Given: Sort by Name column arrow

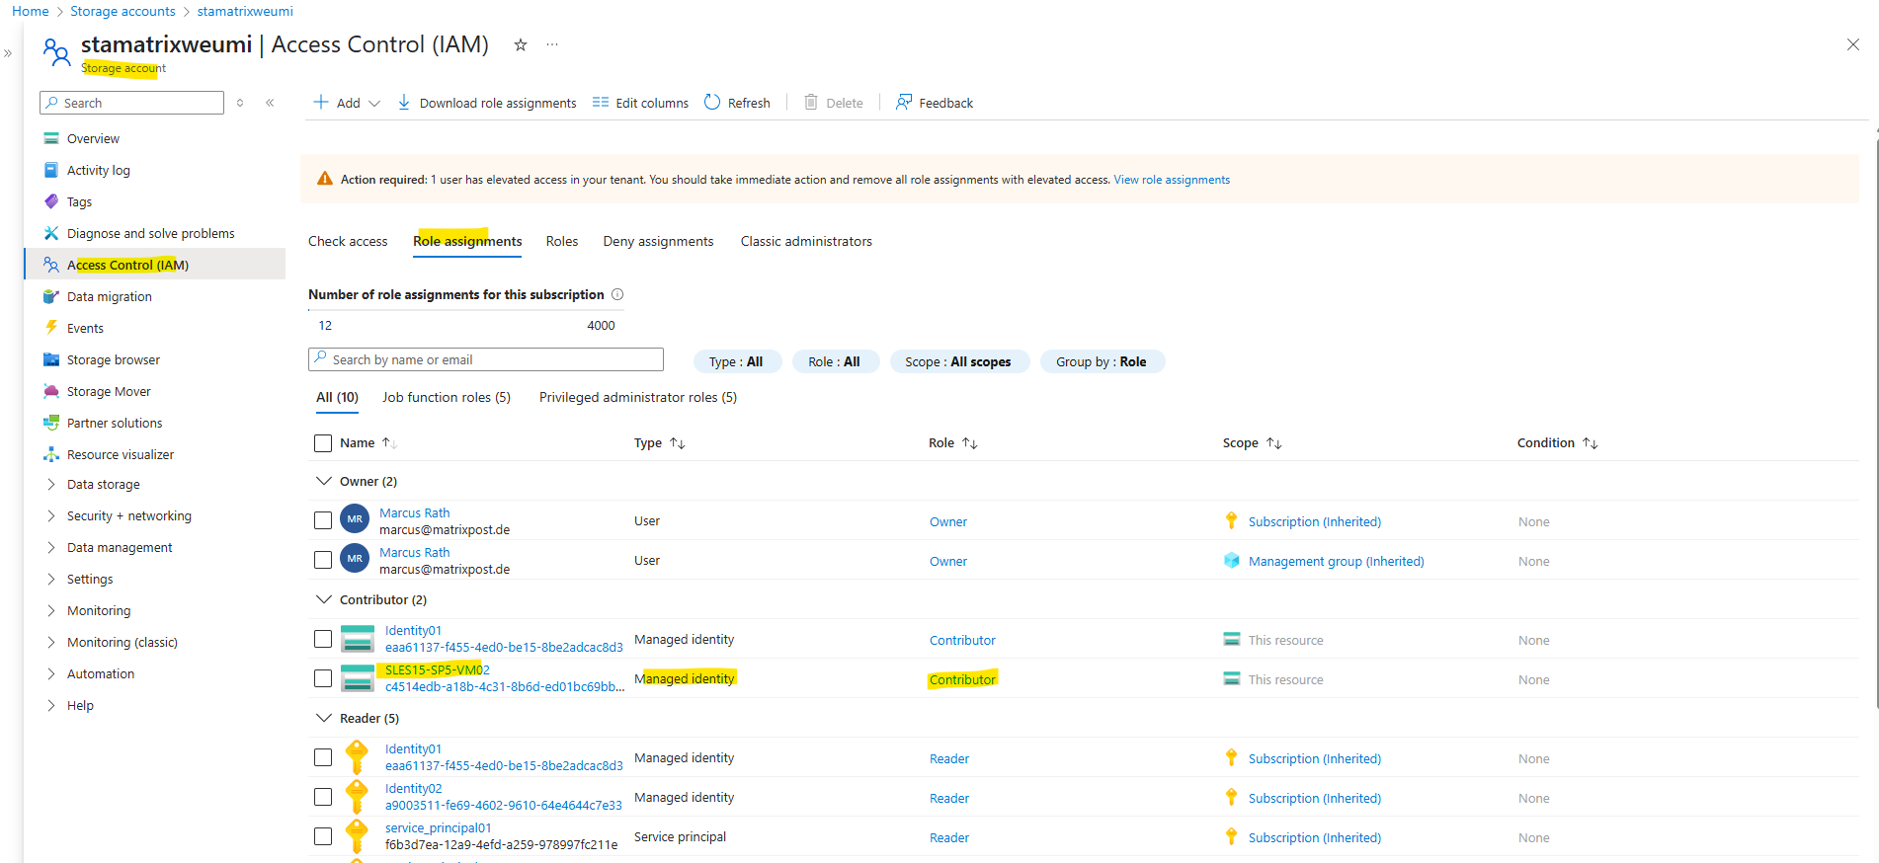Looking at the screenshot, I should (x=389, y=443).
